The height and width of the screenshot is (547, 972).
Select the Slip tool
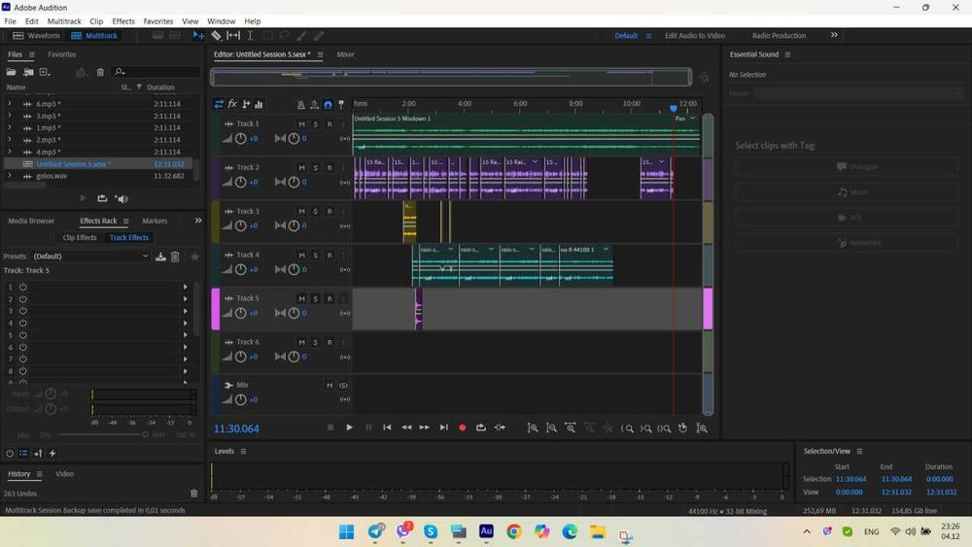pyautogui.click(x=233, y=36)
